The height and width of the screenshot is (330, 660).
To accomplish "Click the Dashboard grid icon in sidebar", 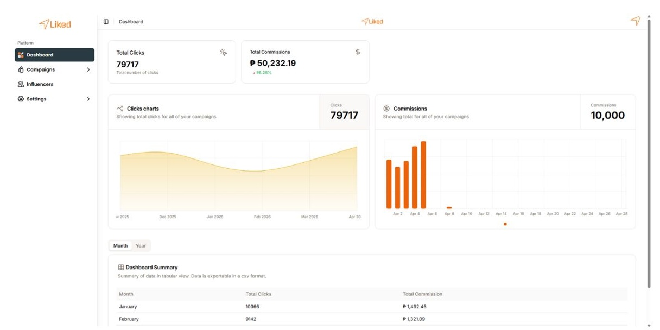I will point(21,55).
